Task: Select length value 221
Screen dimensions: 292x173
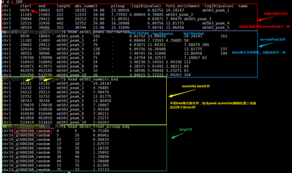Action: [x=60, y=15]
